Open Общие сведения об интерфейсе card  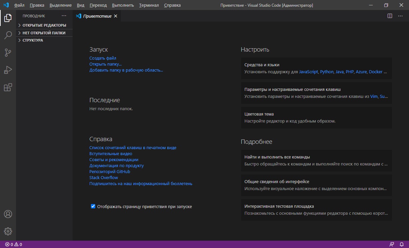pos(316,185)
